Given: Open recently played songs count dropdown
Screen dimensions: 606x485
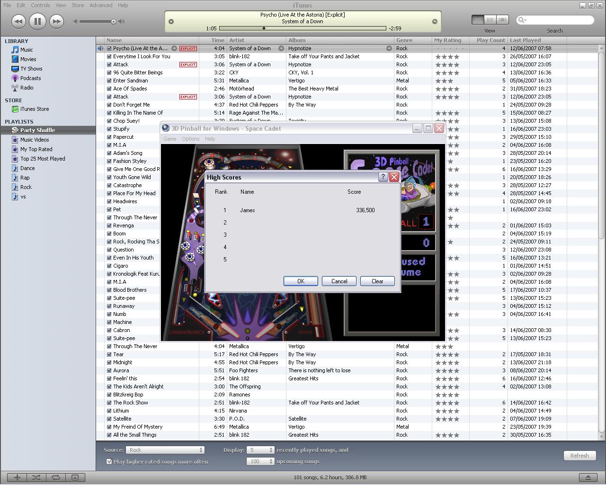Looking at the screenshot, I should 261,450.
